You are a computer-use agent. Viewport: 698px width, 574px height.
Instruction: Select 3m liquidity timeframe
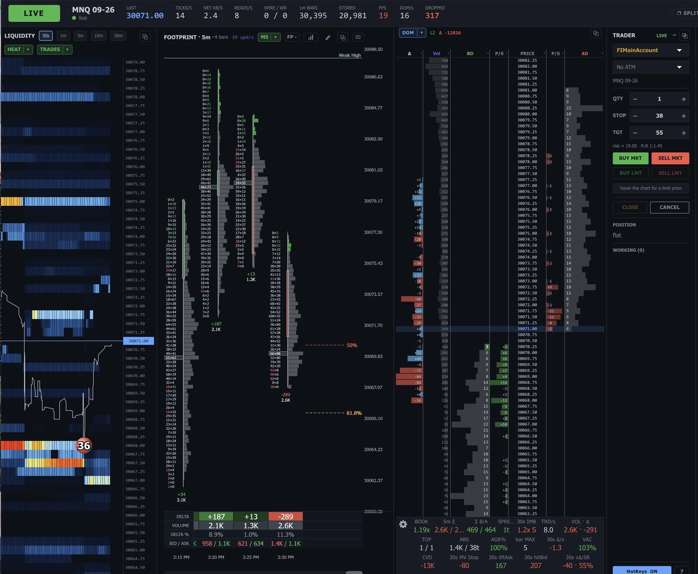pyautogui.click(x=80, y=36)
